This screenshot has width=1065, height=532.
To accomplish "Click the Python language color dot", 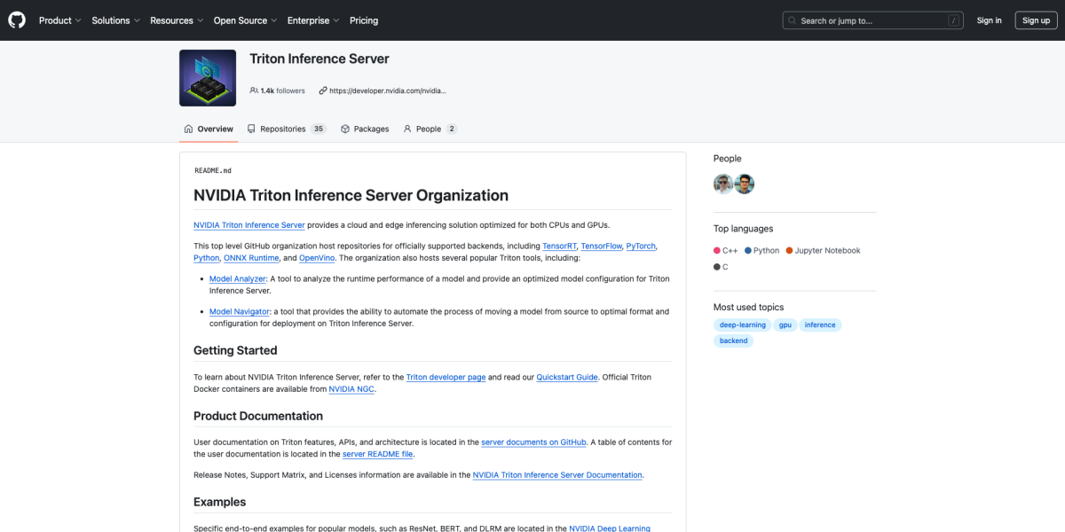I will 748,251.
